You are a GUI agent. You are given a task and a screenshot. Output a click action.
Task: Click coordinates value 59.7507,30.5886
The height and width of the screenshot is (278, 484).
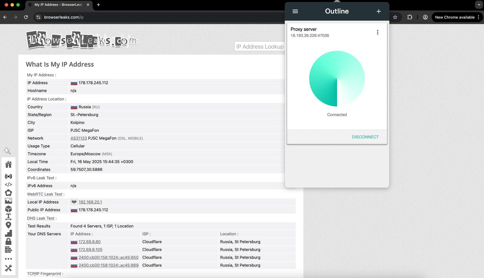[x=86, y=170]
